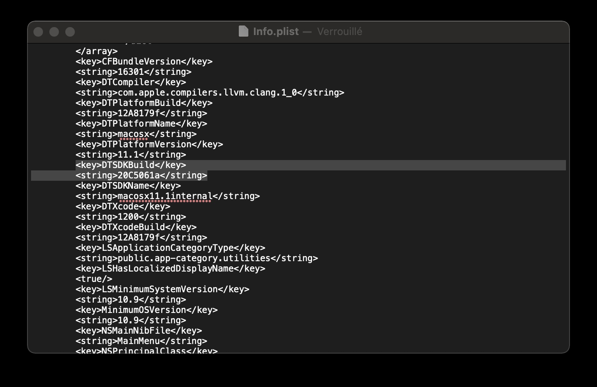
Task: Close the Info.plist window
Action: point(38,32)
